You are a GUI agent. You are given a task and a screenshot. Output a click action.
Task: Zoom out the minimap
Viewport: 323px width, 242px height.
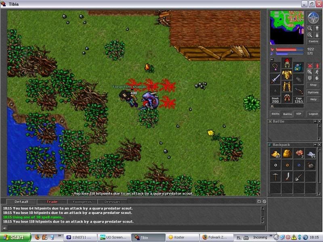(310, 28)
